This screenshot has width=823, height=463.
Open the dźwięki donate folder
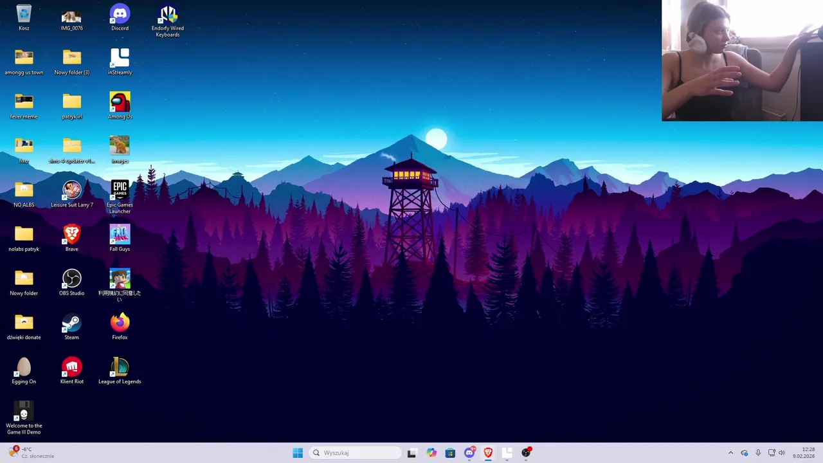(24, 328)
